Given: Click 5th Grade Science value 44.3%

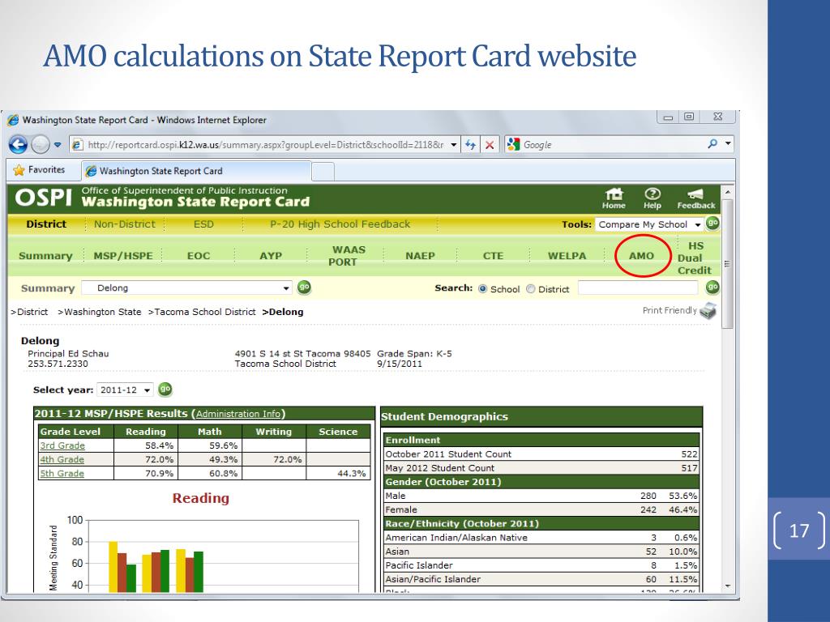Looking at the screenshot, I should [352, 473].
